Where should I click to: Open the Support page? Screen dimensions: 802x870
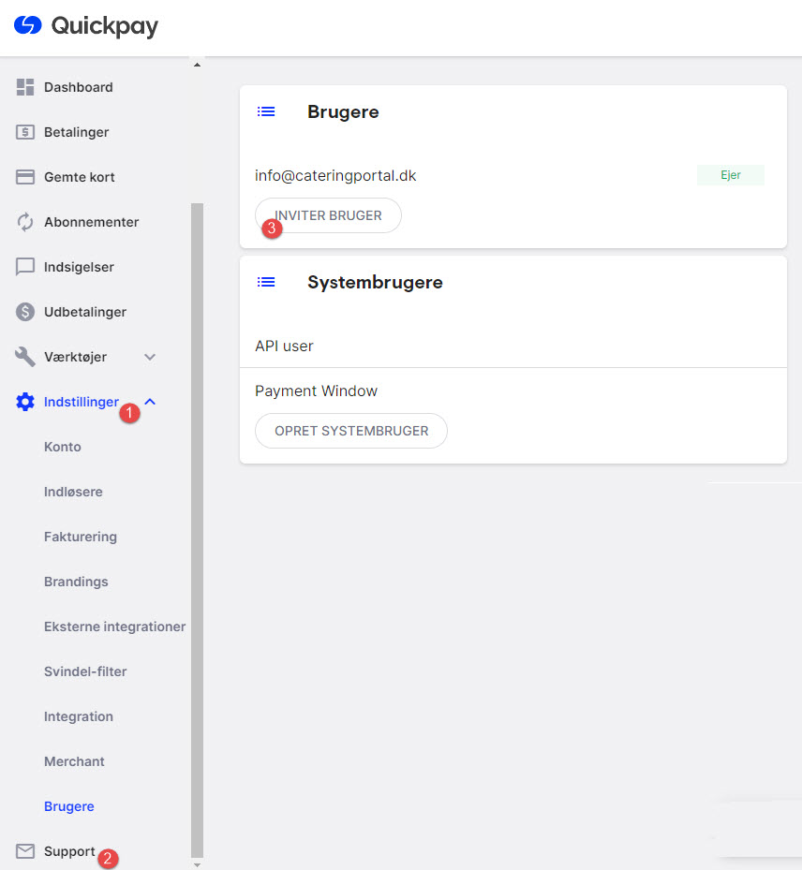point(69,851)
